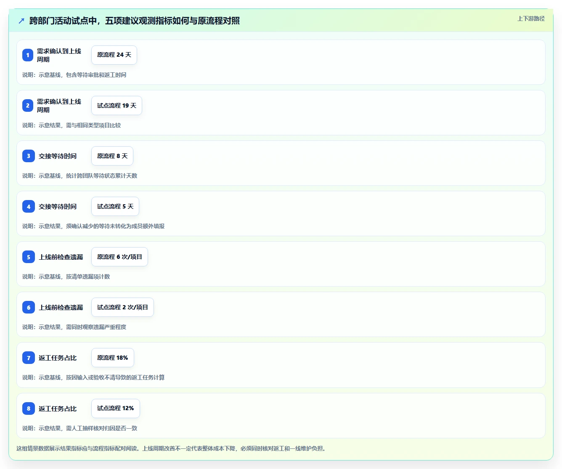
Task: Select step badge number 7
Action: pyautogui.click(x=28, y=358)
